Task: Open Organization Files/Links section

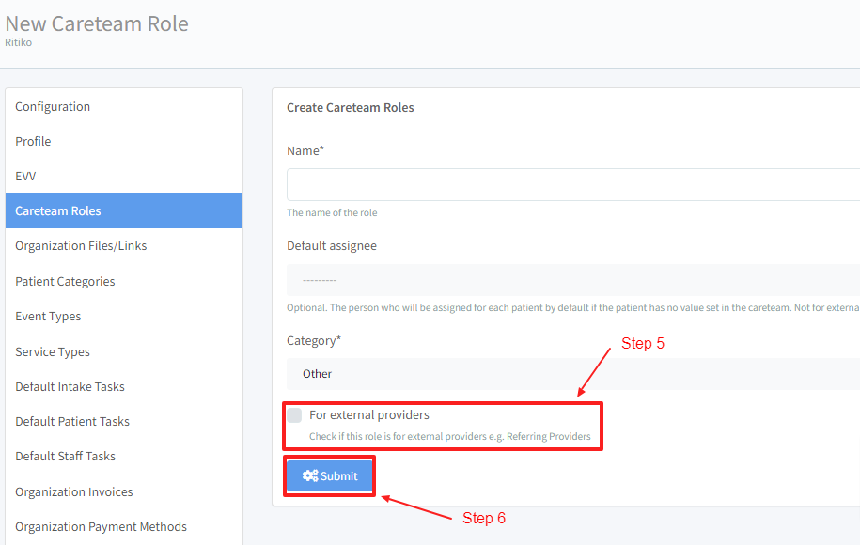Action: click(81, 245)
